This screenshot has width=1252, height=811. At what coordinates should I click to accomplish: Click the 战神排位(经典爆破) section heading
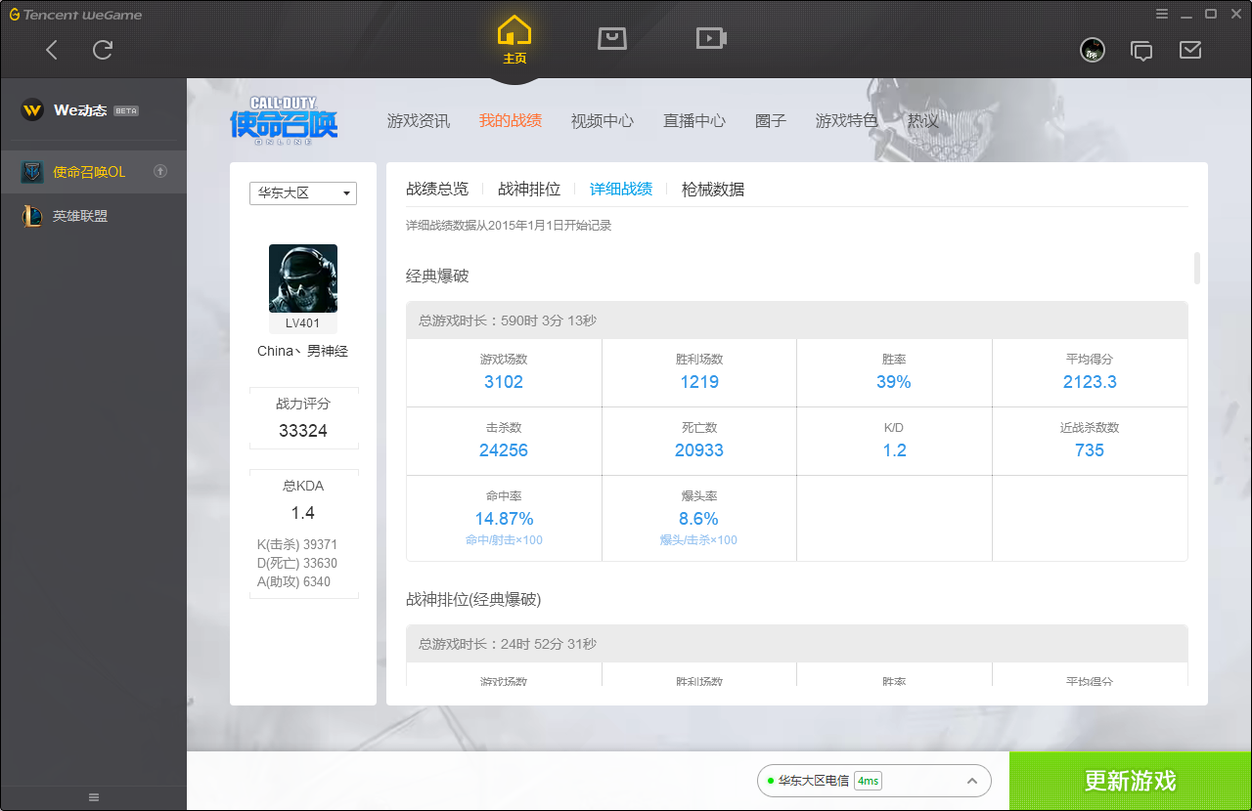point(473,599)
